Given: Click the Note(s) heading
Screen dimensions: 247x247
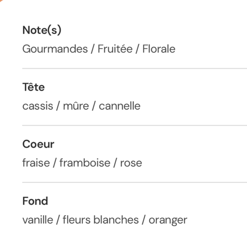Looking at the screenshot, I should pyautogui.click(x=42, y=30).
